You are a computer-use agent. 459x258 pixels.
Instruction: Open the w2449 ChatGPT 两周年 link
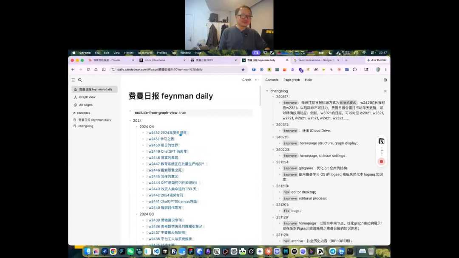(167, 151)
